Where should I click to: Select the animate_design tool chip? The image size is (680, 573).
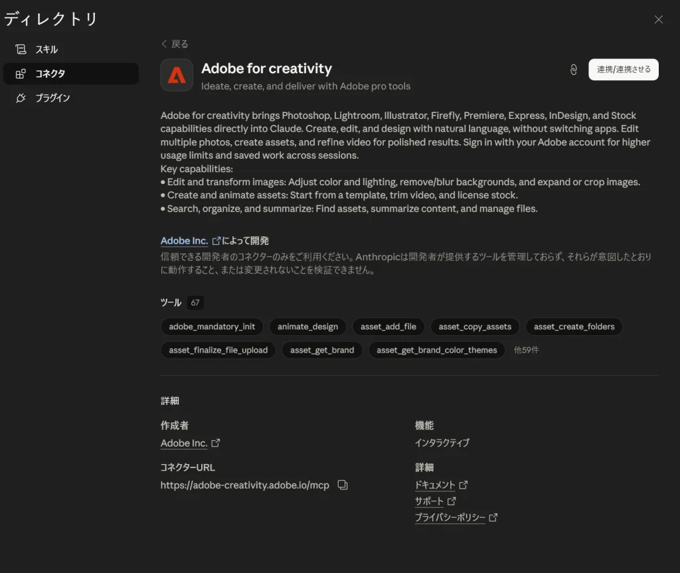307,327
